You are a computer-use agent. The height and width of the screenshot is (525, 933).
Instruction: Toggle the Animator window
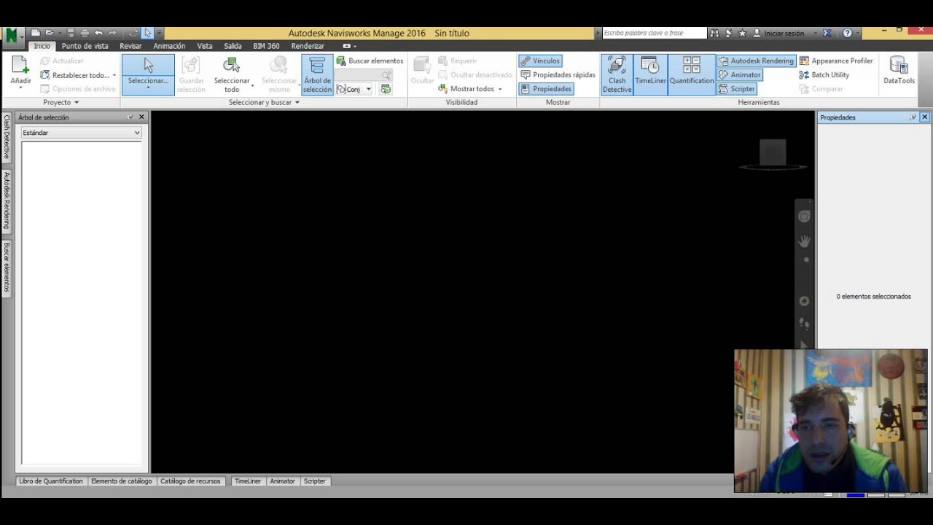click(740, 74)
